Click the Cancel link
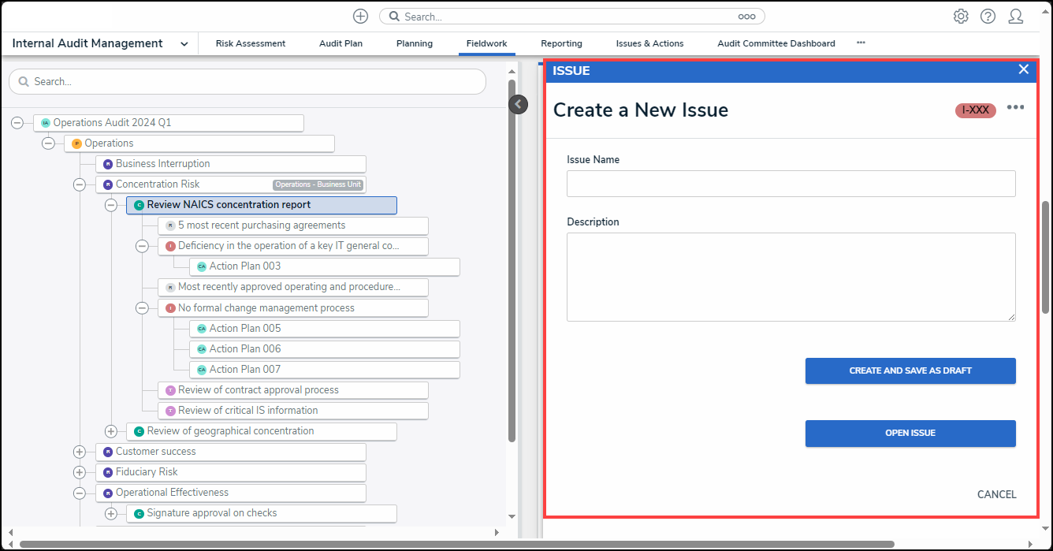 click(996, 494)
